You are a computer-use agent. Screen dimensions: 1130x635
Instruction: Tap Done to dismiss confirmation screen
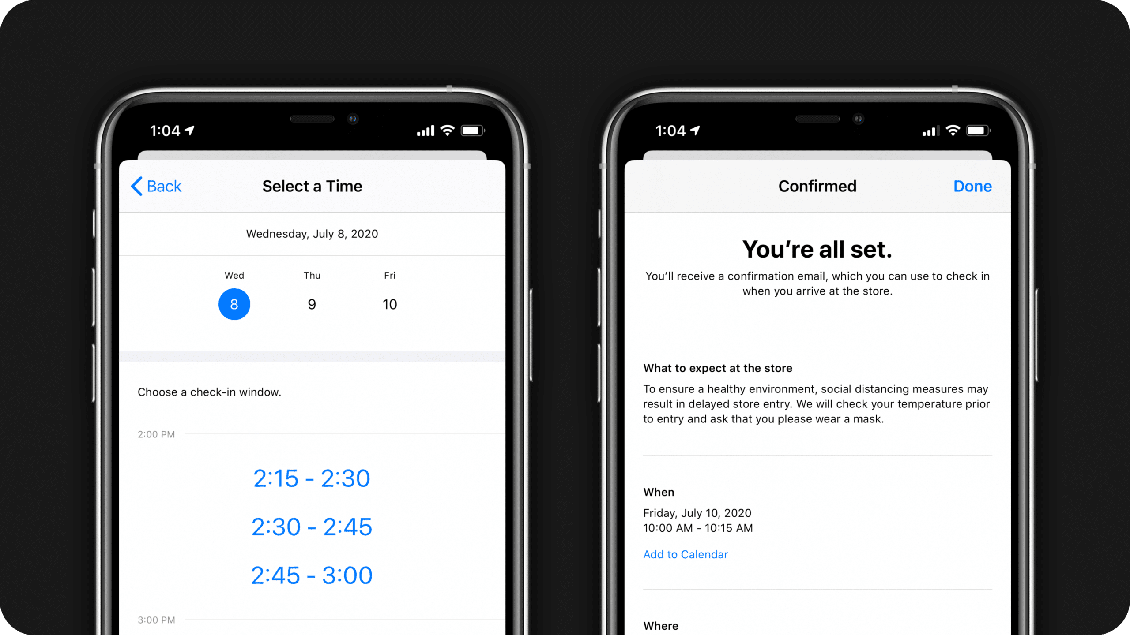tap(972, 186)
